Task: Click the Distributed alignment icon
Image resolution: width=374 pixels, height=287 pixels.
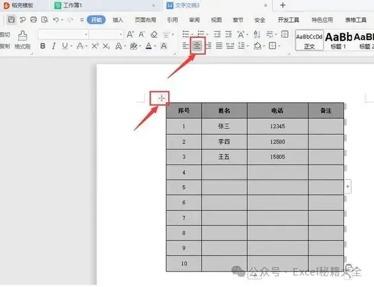Action: [230, 45]
